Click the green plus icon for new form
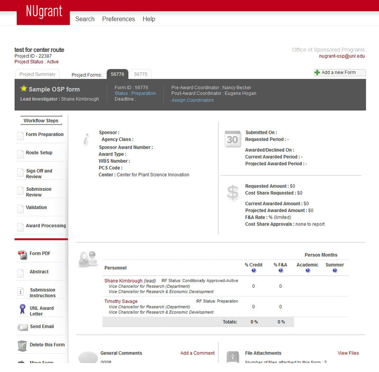This screenshot has height=372, width=379. pos(317,72)
